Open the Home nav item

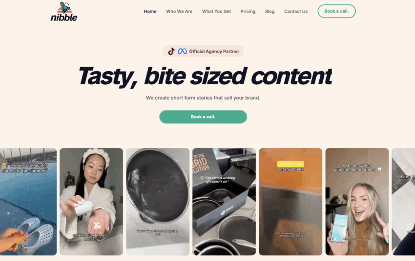[x=150, y=11]
